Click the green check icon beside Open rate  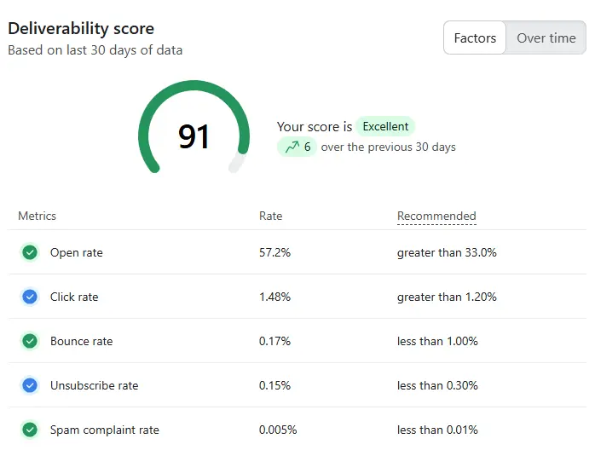[30, 252]
